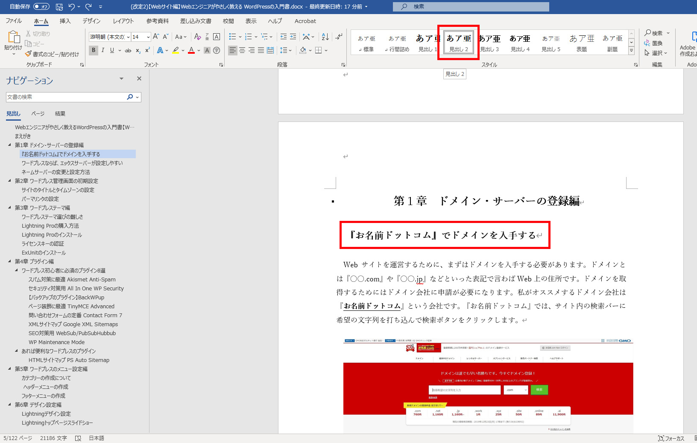The image size is (697, 443).
Task: Apply the 見出し 2 style
Action: tap(459, 42)
